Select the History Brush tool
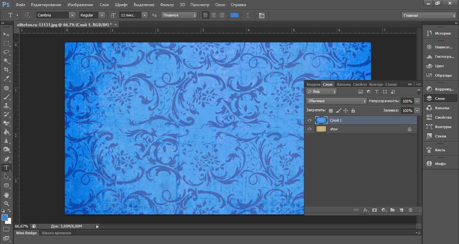Image resolution: width=459 pixels, height=244 pixels. (6, 115)
